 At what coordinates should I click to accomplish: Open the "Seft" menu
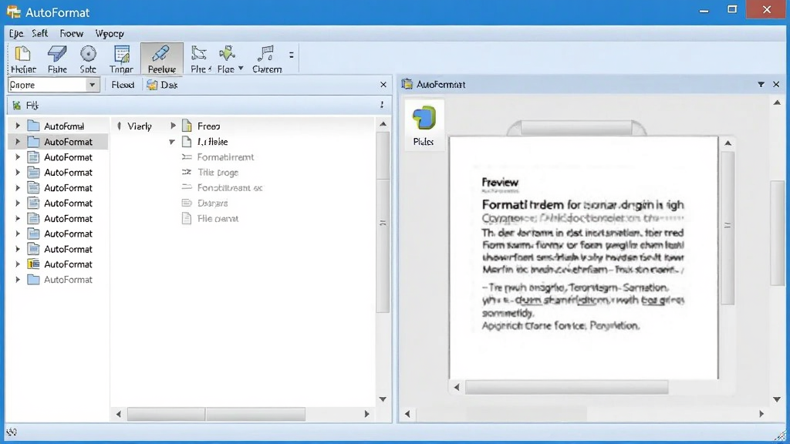pos(40,34)
